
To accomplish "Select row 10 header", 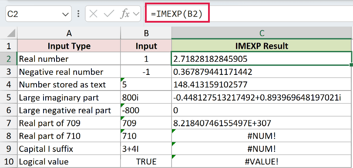I will coord(9,162).
